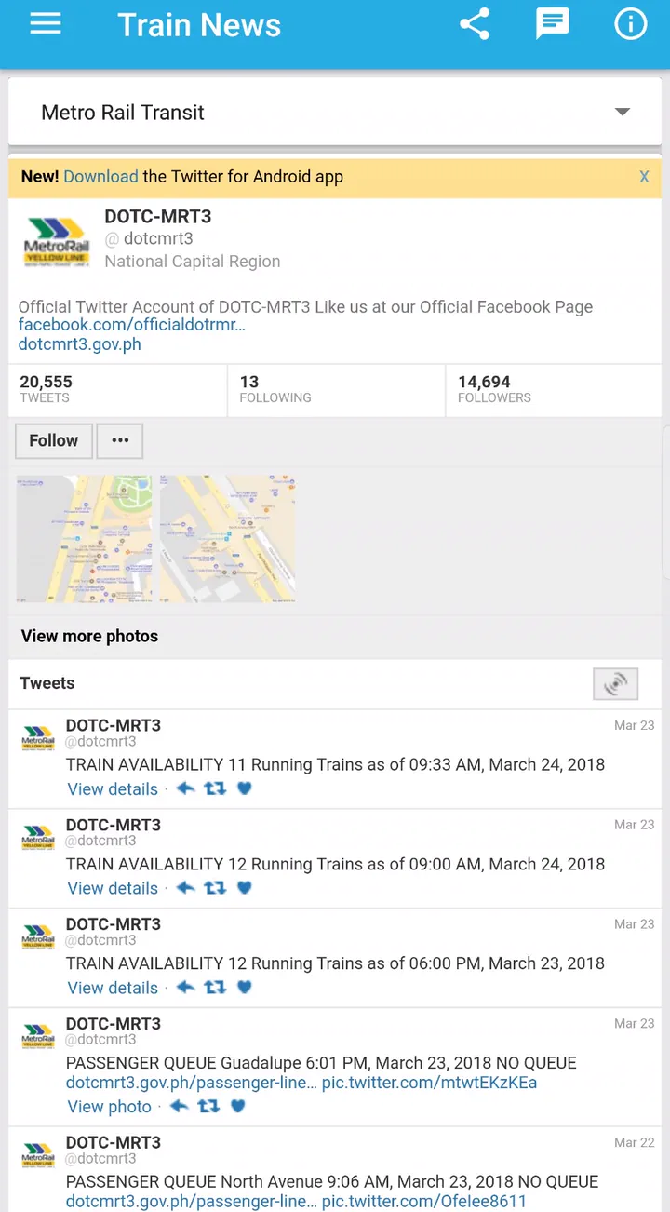Open the passenger-line link in Guadalupe tweet

(192, 1084)
